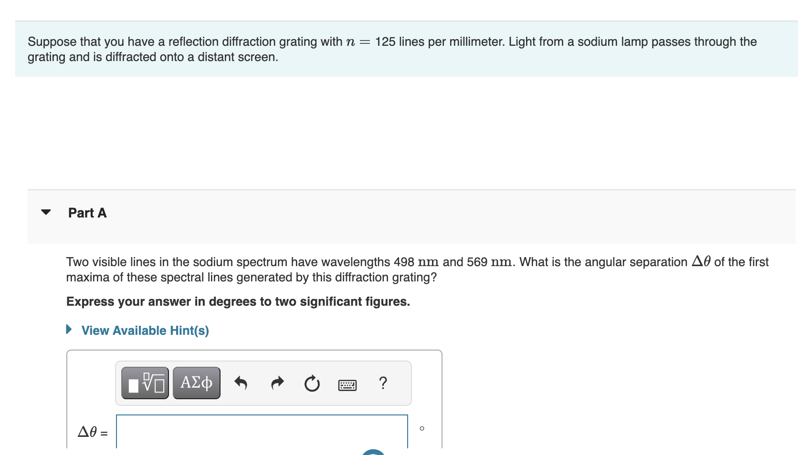Click the blue circular button below the answer box
Viewport: 800px width, 455px height.
[x=373, y=453]
